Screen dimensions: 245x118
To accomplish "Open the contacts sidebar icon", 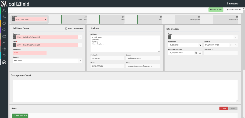I will [4, 11].
